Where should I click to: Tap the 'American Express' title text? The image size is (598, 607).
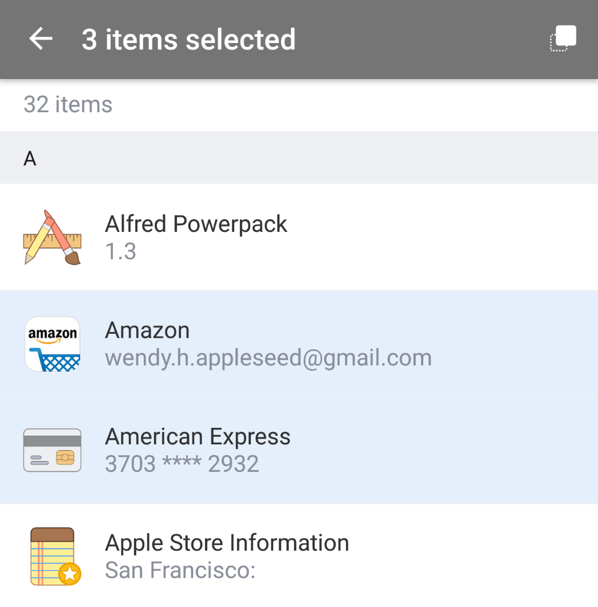[x=198, y=437]
